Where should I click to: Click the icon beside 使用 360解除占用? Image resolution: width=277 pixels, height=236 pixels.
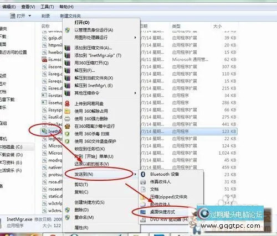(x=68, y=111)
